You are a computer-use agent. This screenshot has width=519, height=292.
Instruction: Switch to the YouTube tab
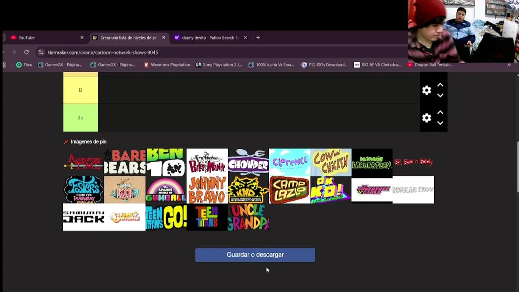pyautogui.click(x=47, y=37)
